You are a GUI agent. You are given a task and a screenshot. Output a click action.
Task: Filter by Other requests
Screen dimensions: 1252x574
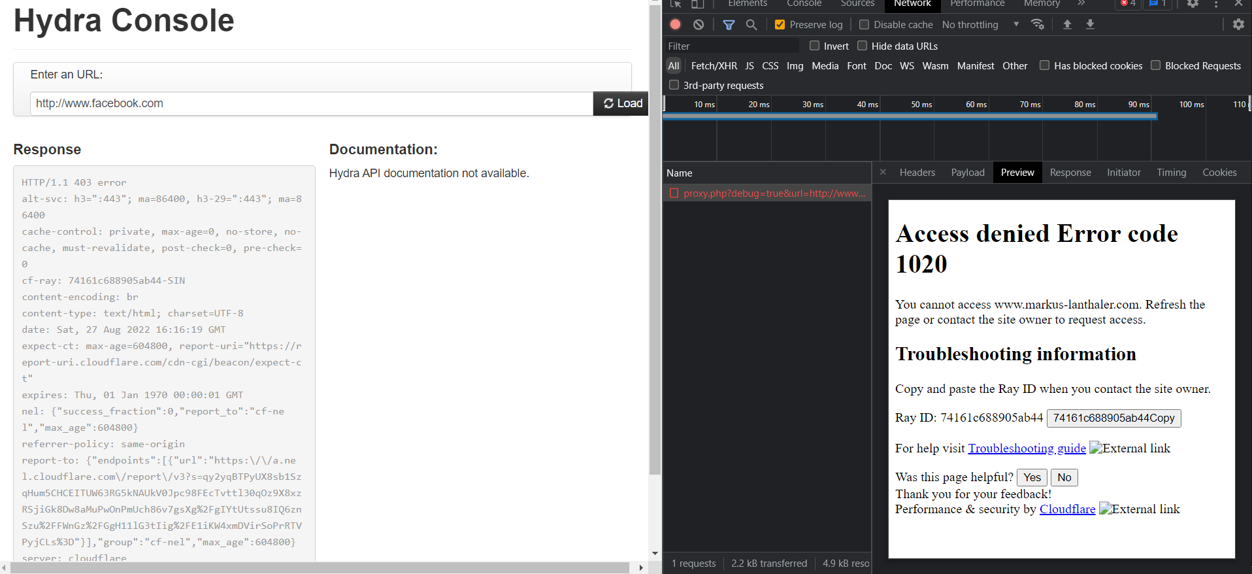pyautogui.click(x=1015, y=66)
